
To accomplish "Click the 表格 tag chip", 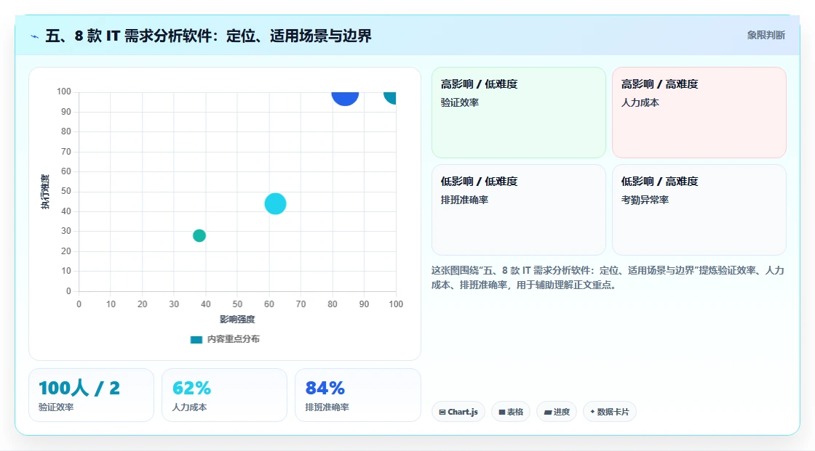I will 511,412.
